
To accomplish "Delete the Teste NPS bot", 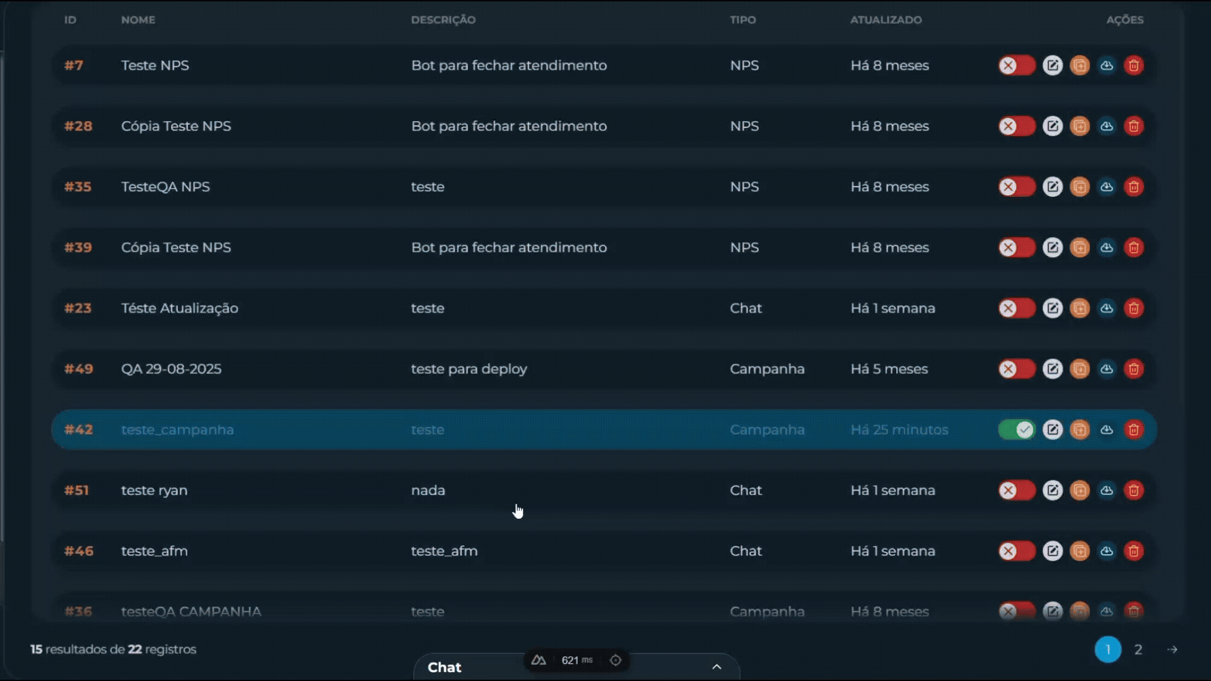I will [x=1134, y=66].
